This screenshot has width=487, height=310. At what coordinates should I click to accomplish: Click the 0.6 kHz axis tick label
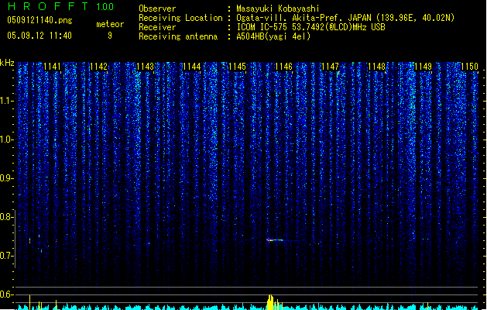tap(6, 294)
